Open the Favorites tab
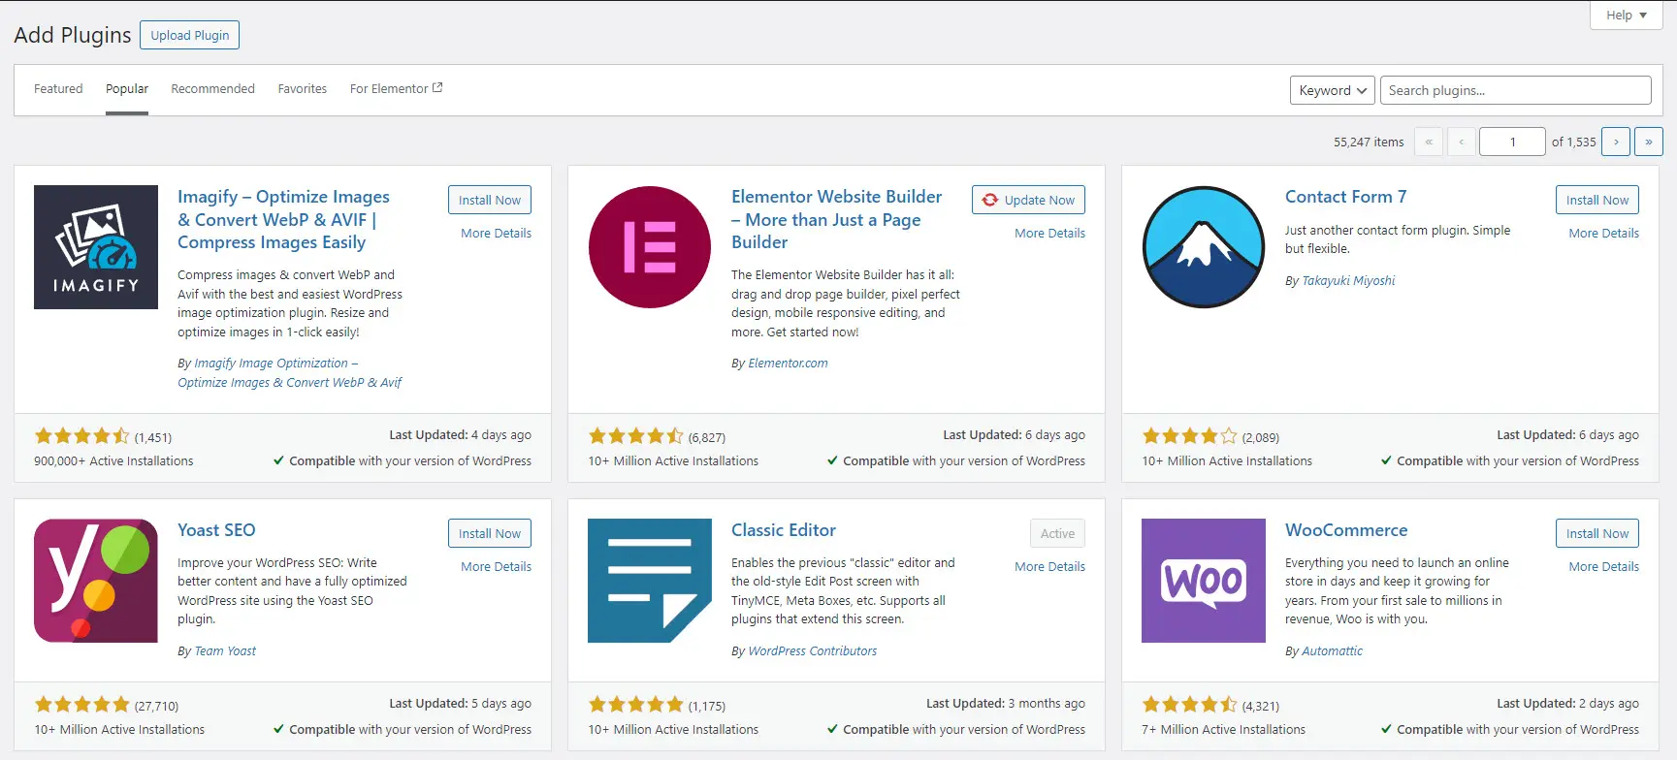Viewport: 1677px width, 760px height. point(303,88)
